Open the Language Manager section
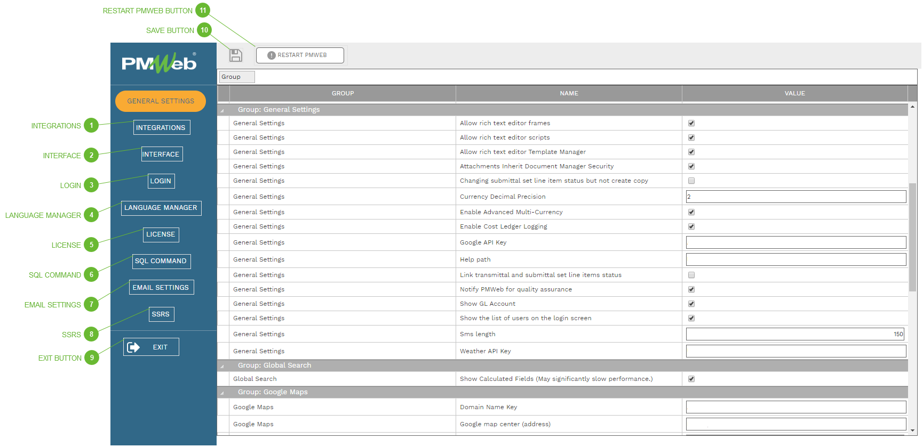923x447 pixels. 161,208
